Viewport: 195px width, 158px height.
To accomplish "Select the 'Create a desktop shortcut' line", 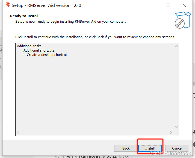I will [x=47, y=55].
